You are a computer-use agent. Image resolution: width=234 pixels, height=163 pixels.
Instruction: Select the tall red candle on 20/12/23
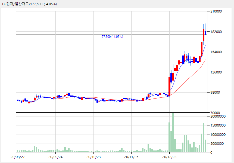coord(169,86)
